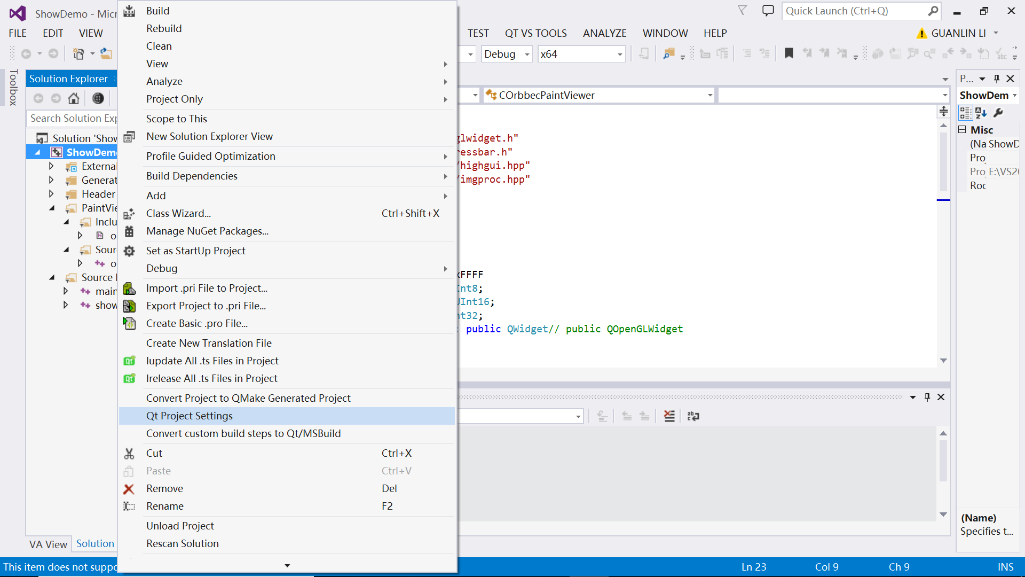1025x577 pixels.
Task: Select Qt Project Settings from menu
Action: click(x=190, y=416)
